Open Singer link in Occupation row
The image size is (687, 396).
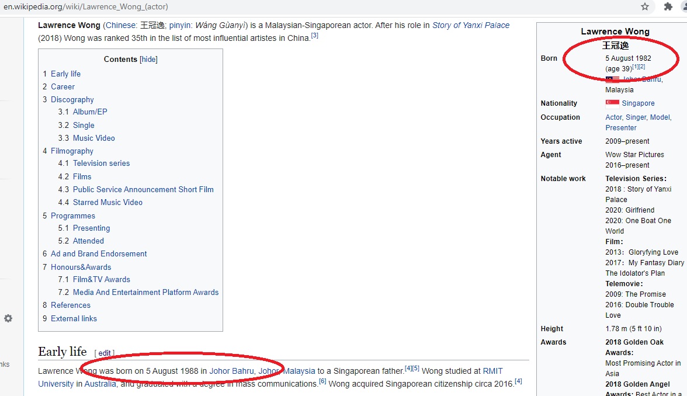(x=636, y=117)
